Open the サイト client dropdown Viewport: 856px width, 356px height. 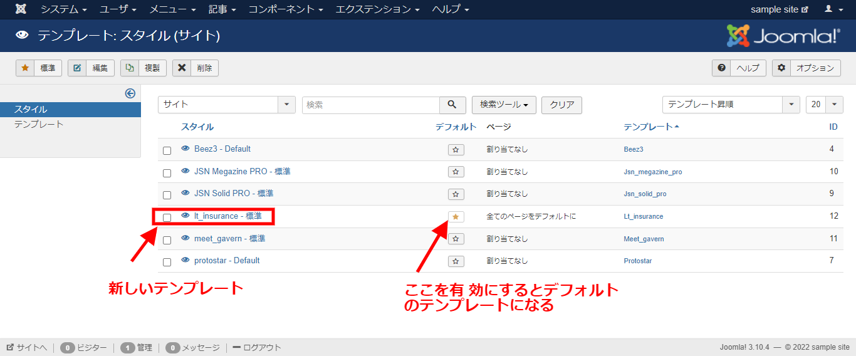pyautogui.click(x=226, y=105)
